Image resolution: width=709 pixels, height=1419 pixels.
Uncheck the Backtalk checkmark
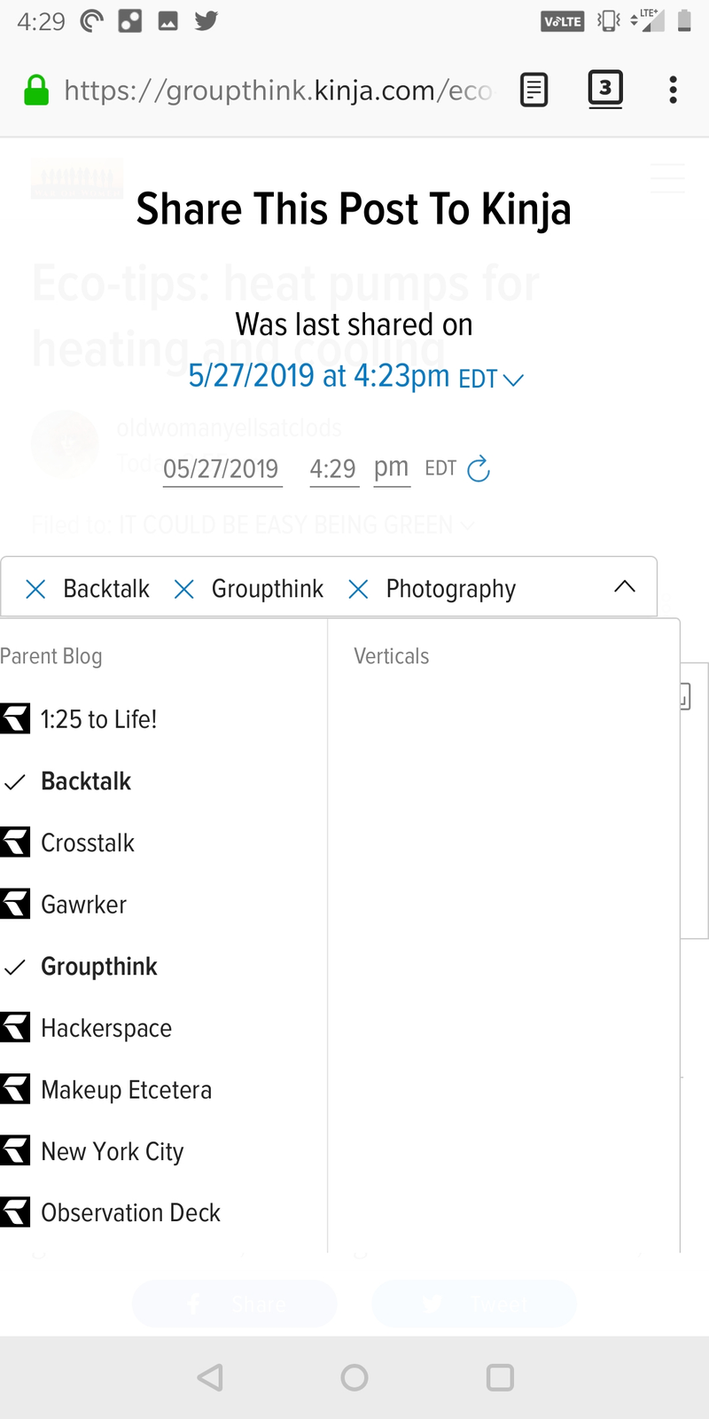[x=14, y=781]
